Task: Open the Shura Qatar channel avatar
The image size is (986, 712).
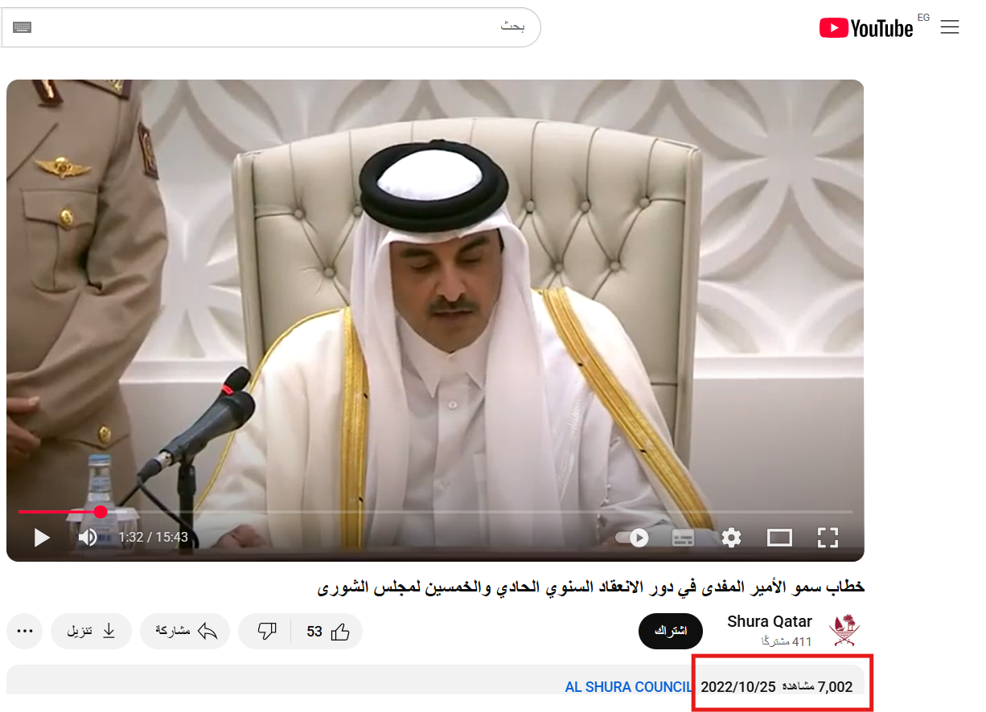Action: coord(845,631)
